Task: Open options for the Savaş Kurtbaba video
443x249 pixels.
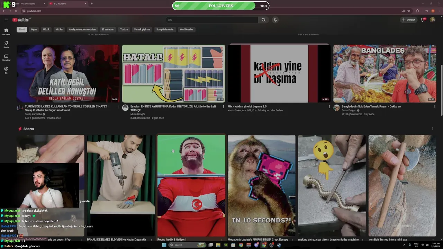Action: pyautogui.click(x=118, y=107)
